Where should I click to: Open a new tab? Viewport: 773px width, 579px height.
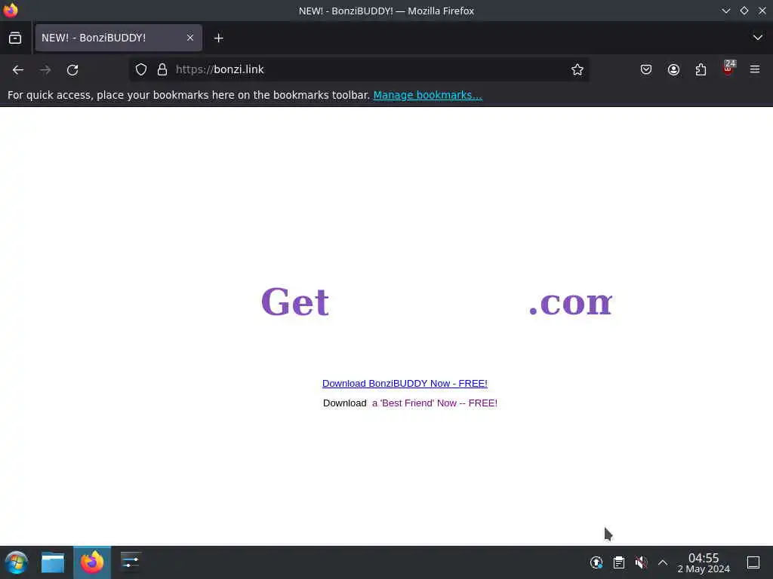point(218,38)
